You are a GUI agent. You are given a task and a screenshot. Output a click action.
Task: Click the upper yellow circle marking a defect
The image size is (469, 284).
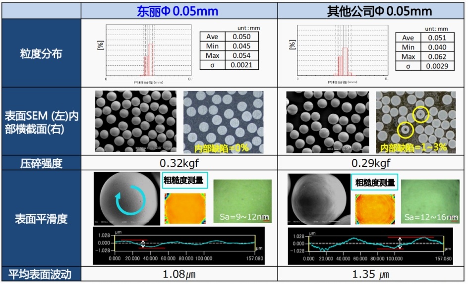(420, 114)
